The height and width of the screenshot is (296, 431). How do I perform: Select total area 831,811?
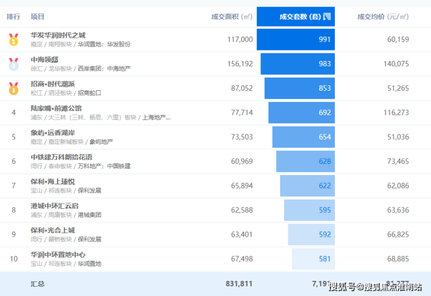click(x=239, y=284)
